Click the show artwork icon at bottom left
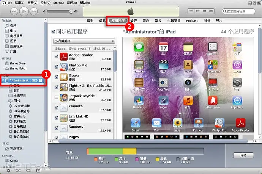This screenshot has width=262, height=174. tap(38, 171)
